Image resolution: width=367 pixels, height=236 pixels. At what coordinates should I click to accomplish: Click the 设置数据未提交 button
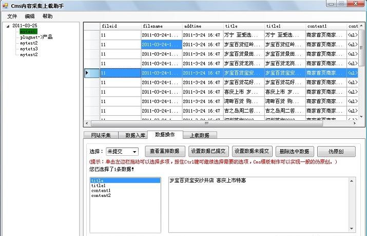(252, 151)
